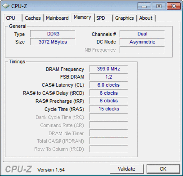
Task: Click the tRCD delay value 6 clocks
Action: pos(109,93)
